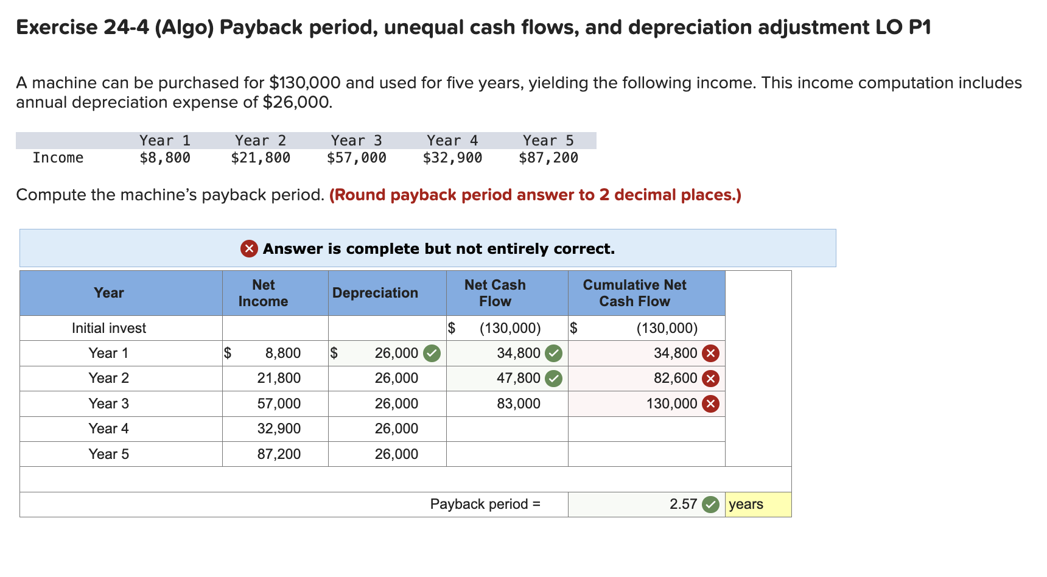Select Year 1 depreciation 26,000 cell

[387, 353]
